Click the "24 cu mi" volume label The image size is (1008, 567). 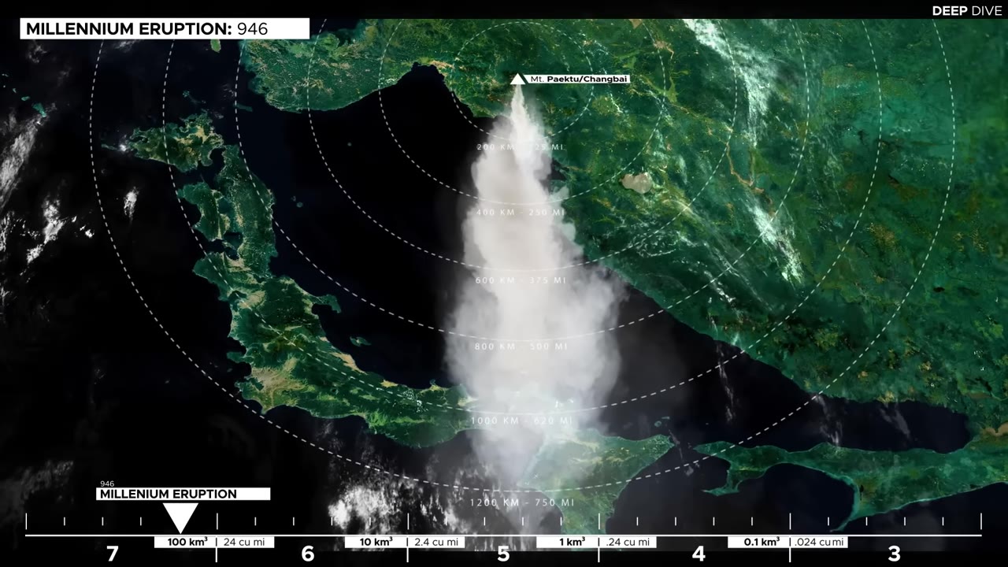click(x=246, y=542)
